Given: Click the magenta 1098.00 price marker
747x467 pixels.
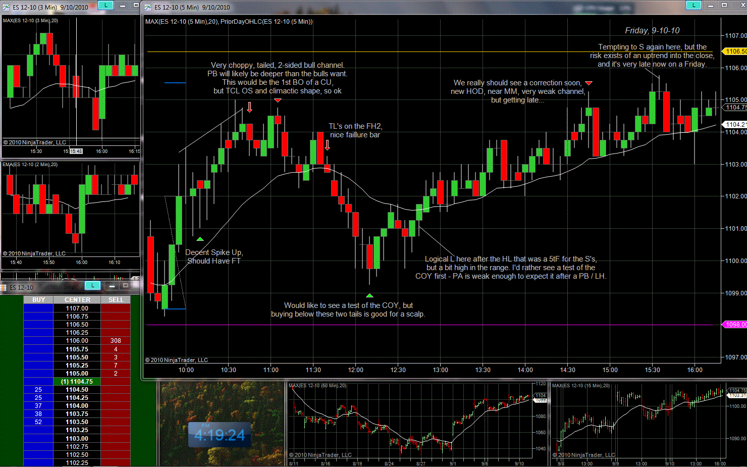Looking at the screenshot, I should [735, 325].
